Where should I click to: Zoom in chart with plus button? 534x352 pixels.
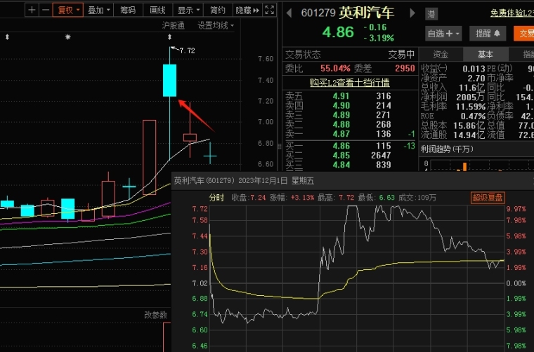32,10
